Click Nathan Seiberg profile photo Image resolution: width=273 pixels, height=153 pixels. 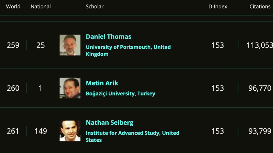pyautogui.click(x=70, y=131)
